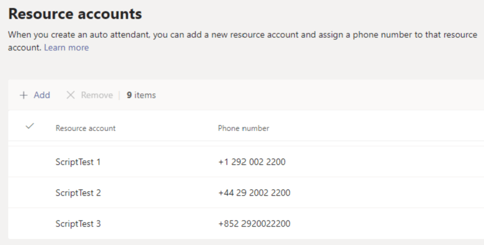Select the ScriptTest 3 row checkbox area
Viewport: 484px width, 245px height.
pos(29,224)
